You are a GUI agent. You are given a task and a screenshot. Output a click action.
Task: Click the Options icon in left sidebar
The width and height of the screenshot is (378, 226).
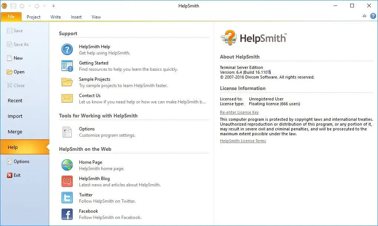point(9,162)
